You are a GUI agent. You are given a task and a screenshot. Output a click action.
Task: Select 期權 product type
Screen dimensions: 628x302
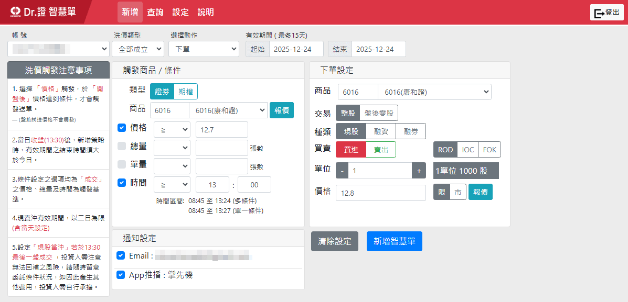185,91
